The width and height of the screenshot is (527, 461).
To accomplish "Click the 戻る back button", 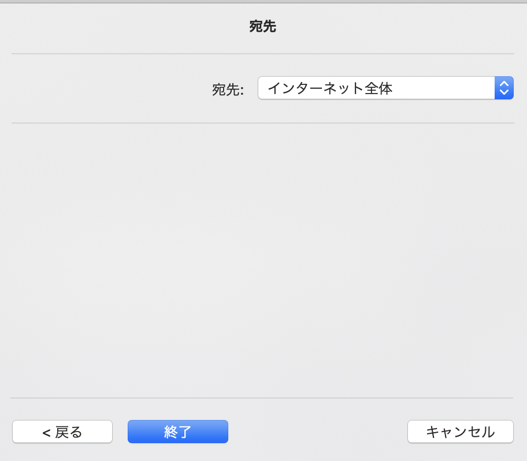I will 62,432.
